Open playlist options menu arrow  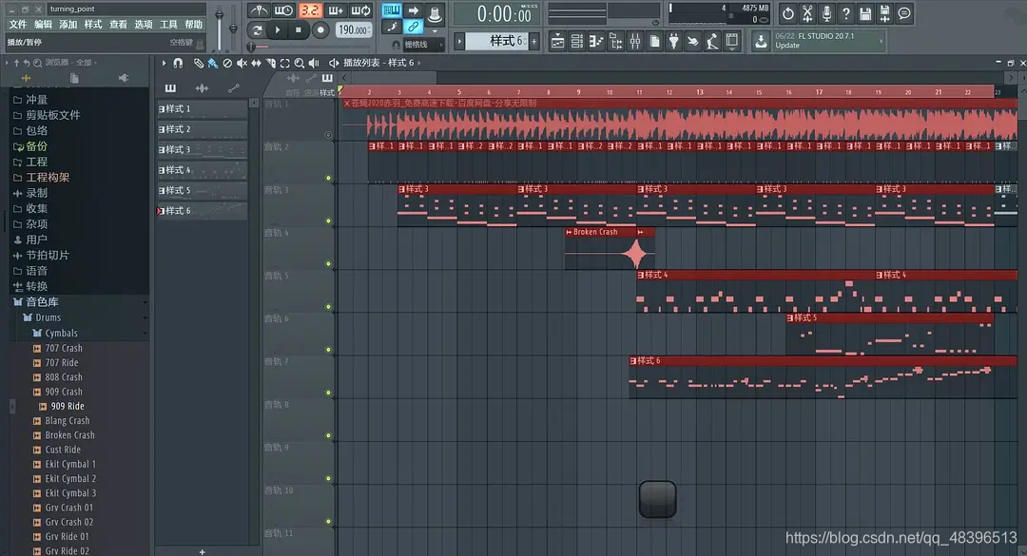[x=164, y=63]
